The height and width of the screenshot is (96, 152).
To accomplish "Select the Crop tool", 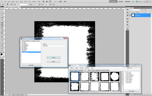I will point(2,18).
